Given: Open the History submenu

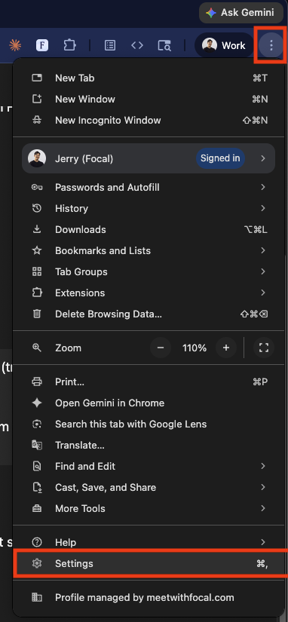Looking at the screenshot, I should point(149,208).
